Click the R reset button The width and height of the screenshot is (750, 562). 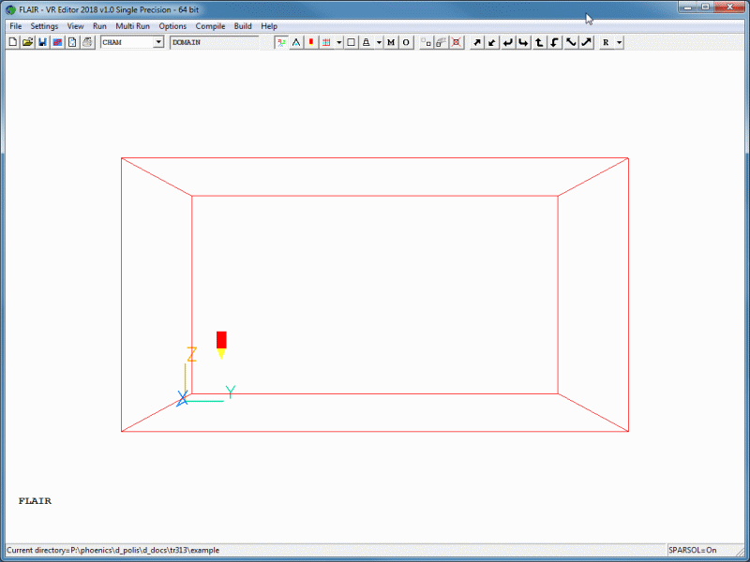point(607,42)
